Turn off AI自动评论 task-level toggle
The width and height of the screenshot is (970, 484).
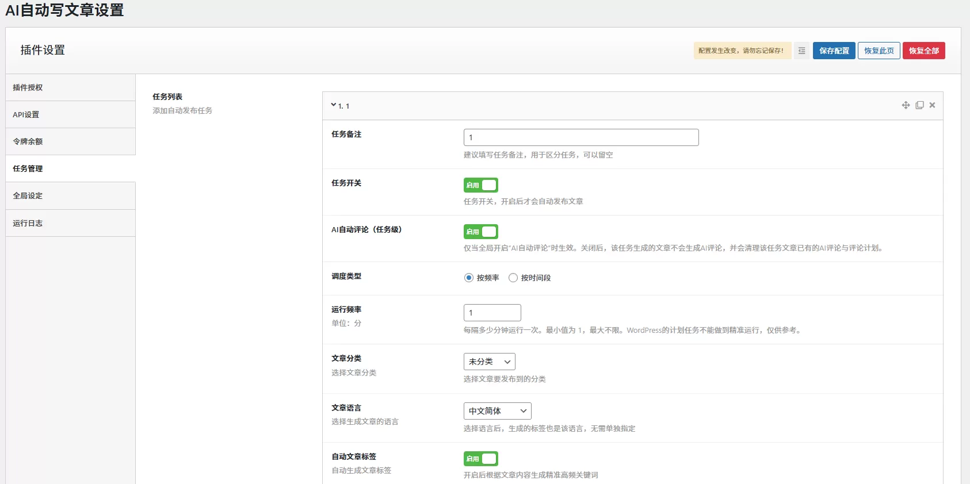480,232
